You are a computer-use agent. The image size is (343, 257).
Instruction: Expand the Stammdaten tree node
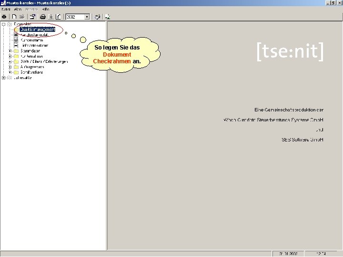[x=10, y=51]
